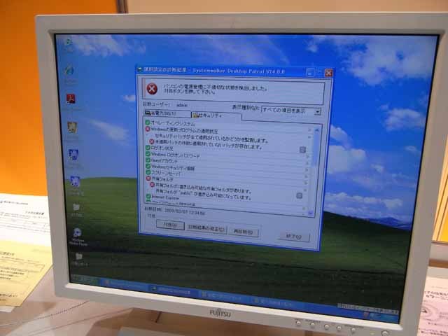
Task: Click the Internet Explorer row text in the list
Action: coord(166,197)
